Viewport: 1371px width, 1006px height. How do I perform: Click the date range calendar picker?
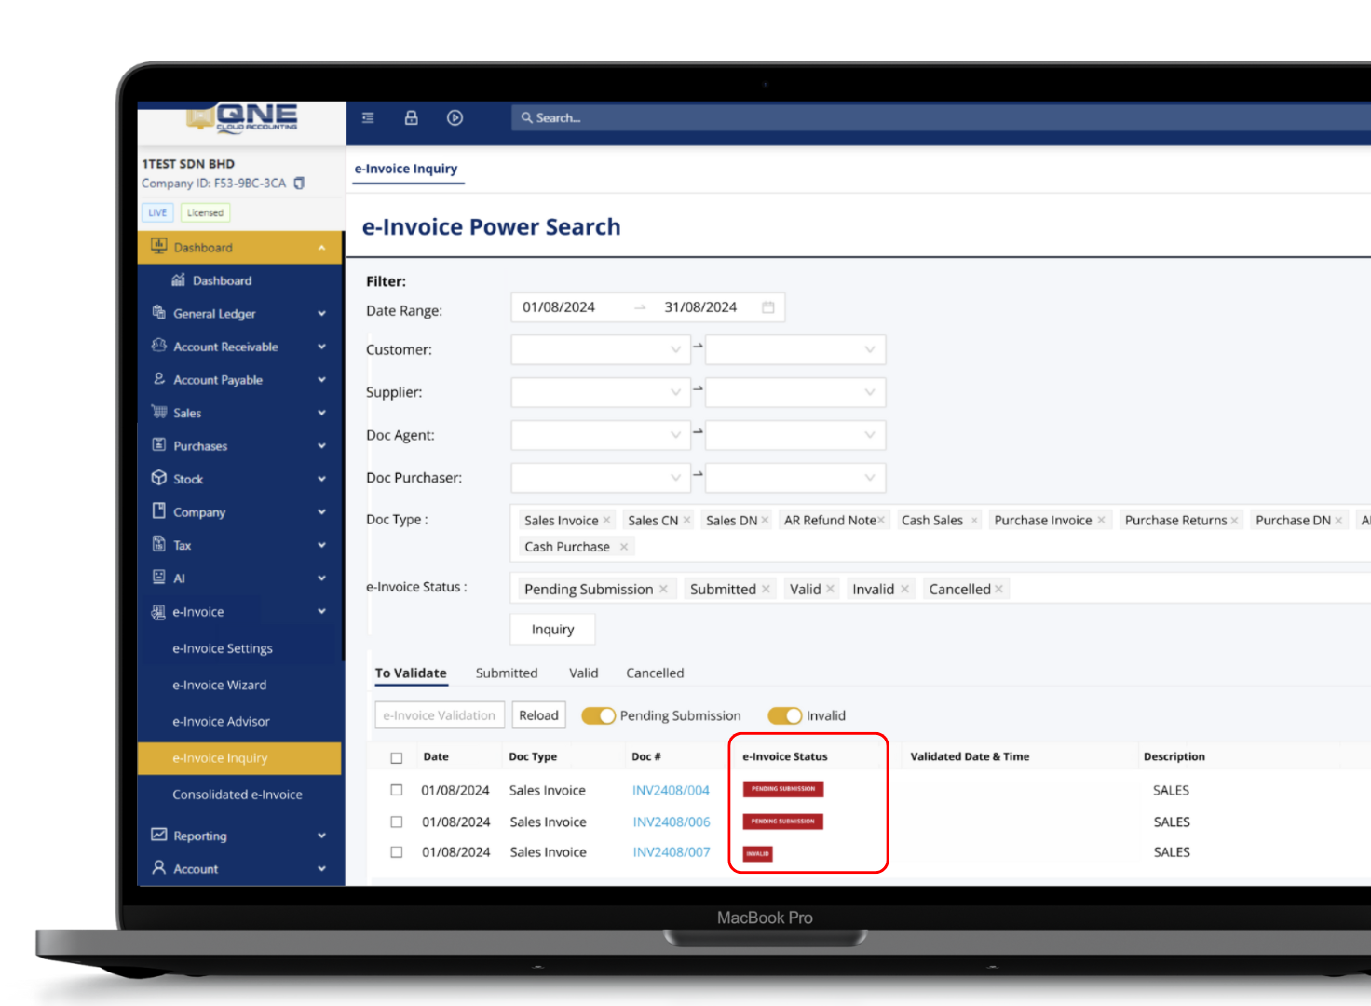coord(767,306)
